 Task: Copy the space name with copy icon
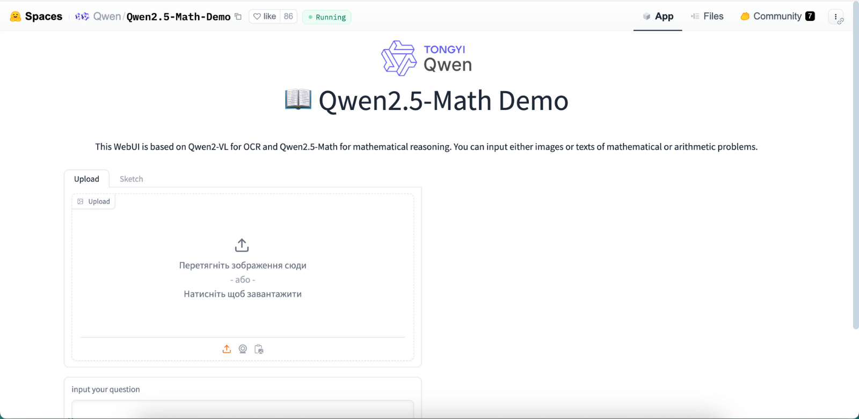(x=238, y=17)
